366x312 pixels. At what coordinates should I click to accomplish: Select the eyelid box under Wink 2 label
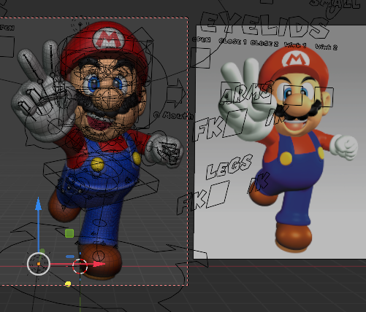coord(324,97)
